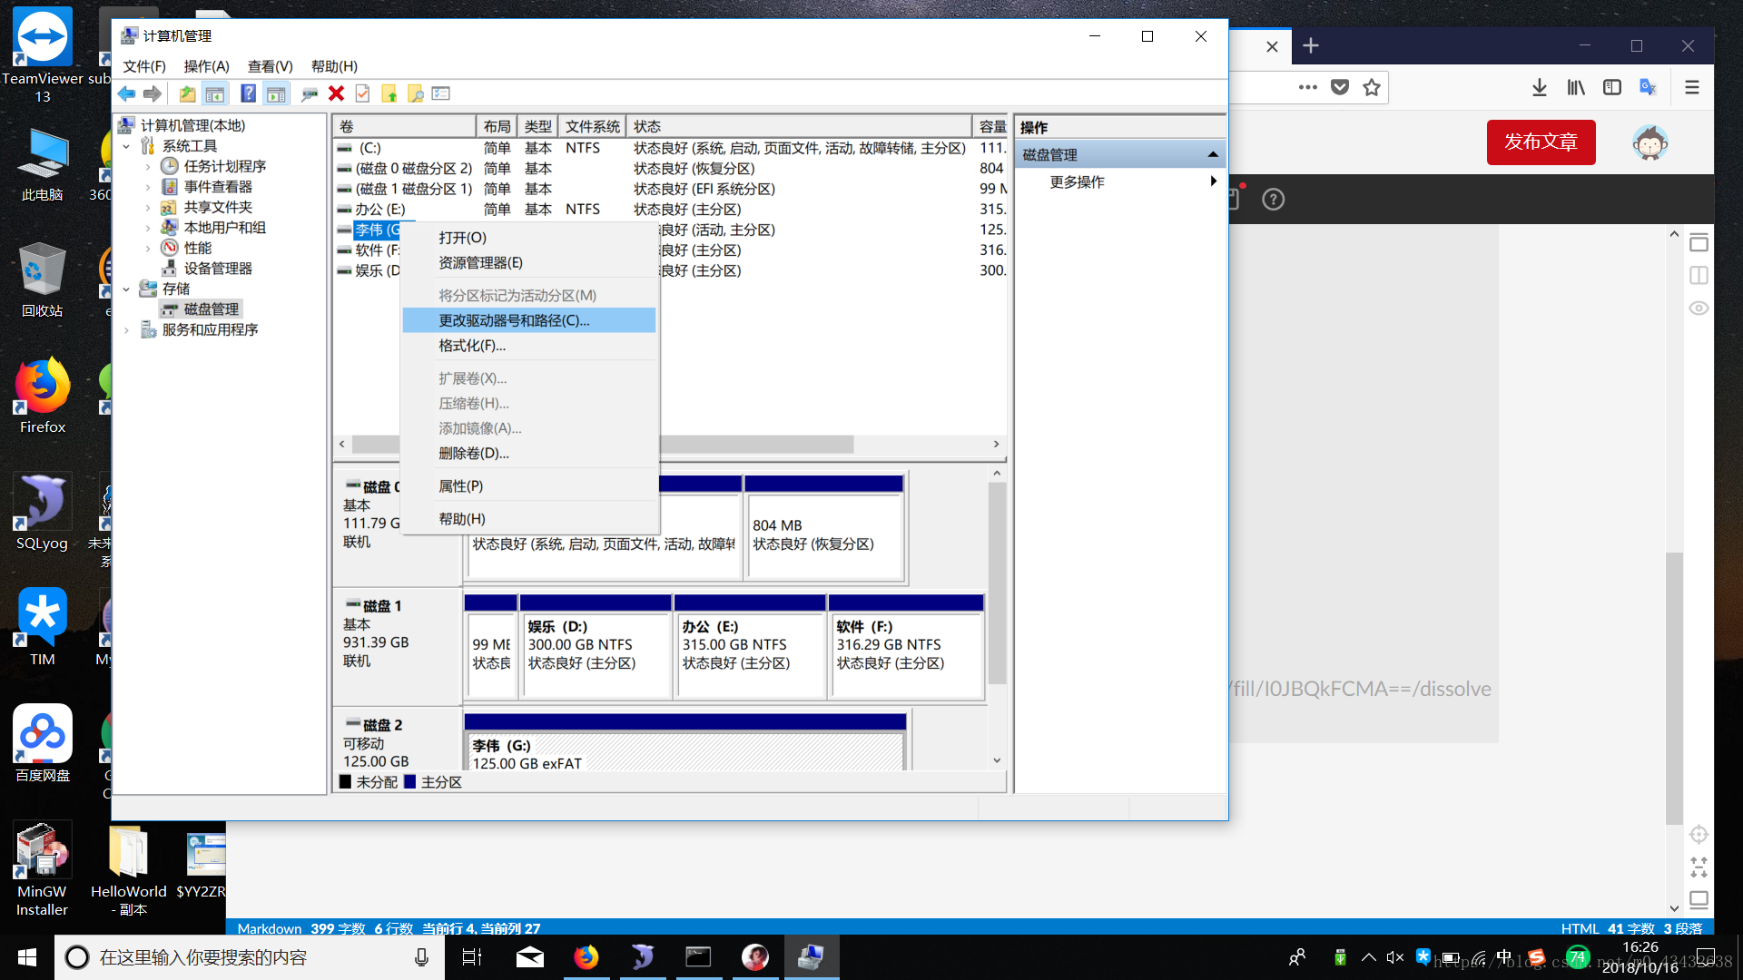Click the checkmark Properties document icon
The height and width of the screenshot is (980, 1743).
coord(362,93)
